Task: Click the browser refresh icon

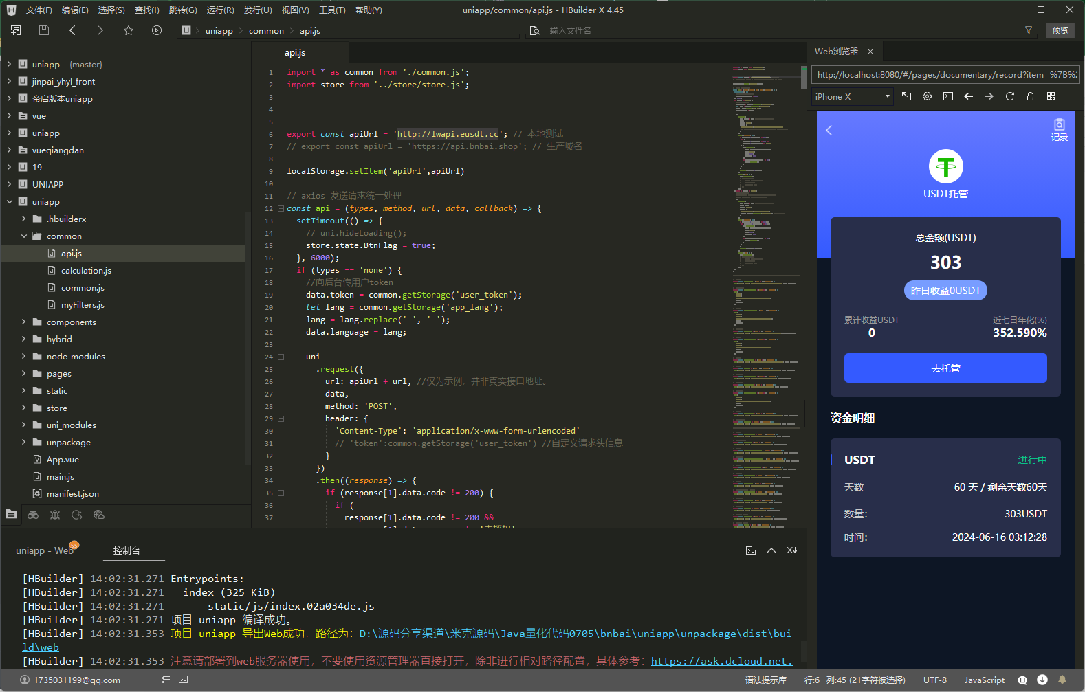Action: coord(1010,96)
